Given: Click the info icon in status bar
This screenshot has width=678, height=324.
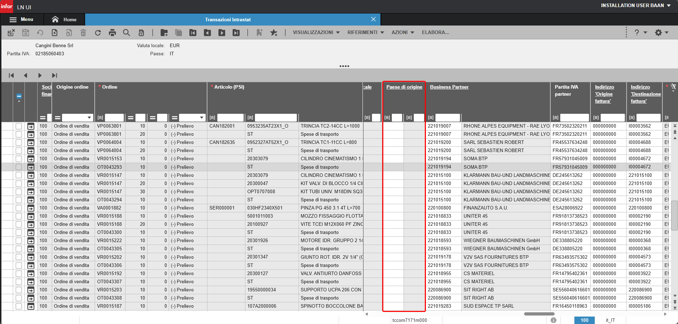Looking at the screenshot, I should pyautogui.click(x=554, y=320).
